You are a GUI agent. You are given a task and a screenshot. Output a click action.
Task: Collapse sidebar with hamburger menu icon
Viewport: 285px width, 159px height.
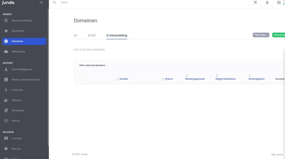click(x=41, y=2)
